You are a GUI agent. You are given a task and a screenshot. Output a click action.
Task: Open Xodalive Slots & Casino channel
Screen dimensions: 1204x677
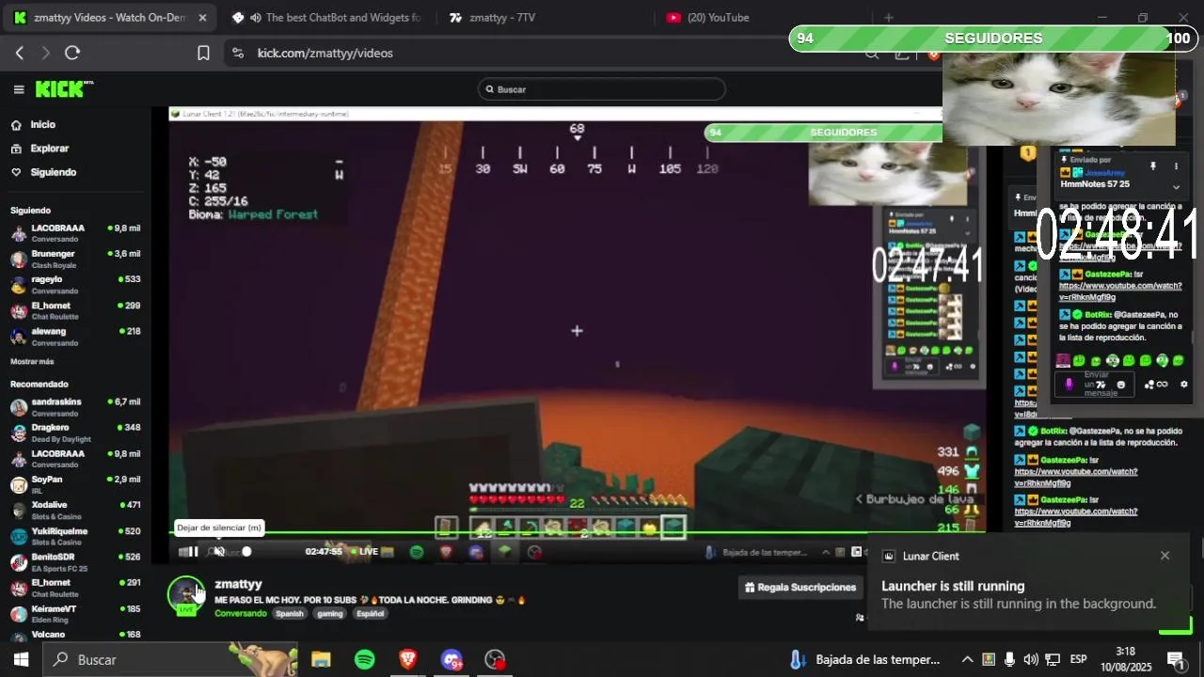(x=75, y=510)
